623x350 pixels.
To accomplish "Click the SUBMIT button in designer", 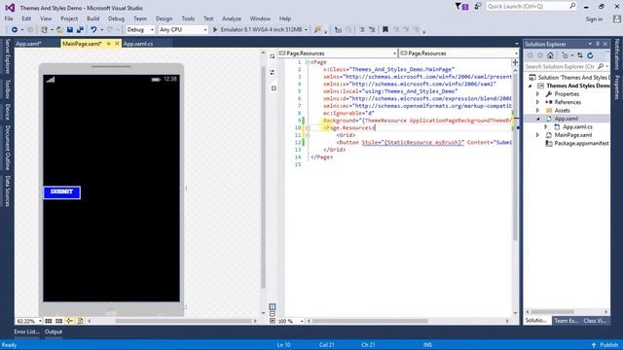I will 61,192.
